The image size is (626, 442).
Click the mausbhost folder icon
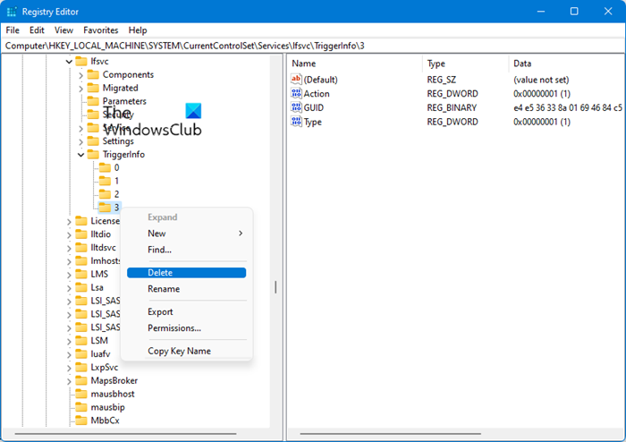pos(81,394)
